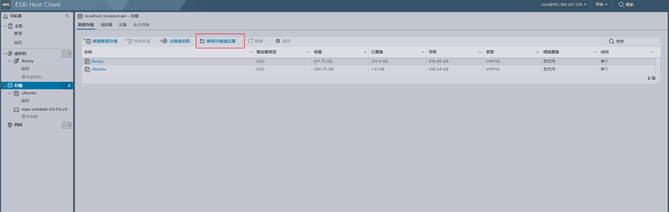Click the magnifier icon in the table search box
This screenshot has width=669, height=212.
point(611,41)
